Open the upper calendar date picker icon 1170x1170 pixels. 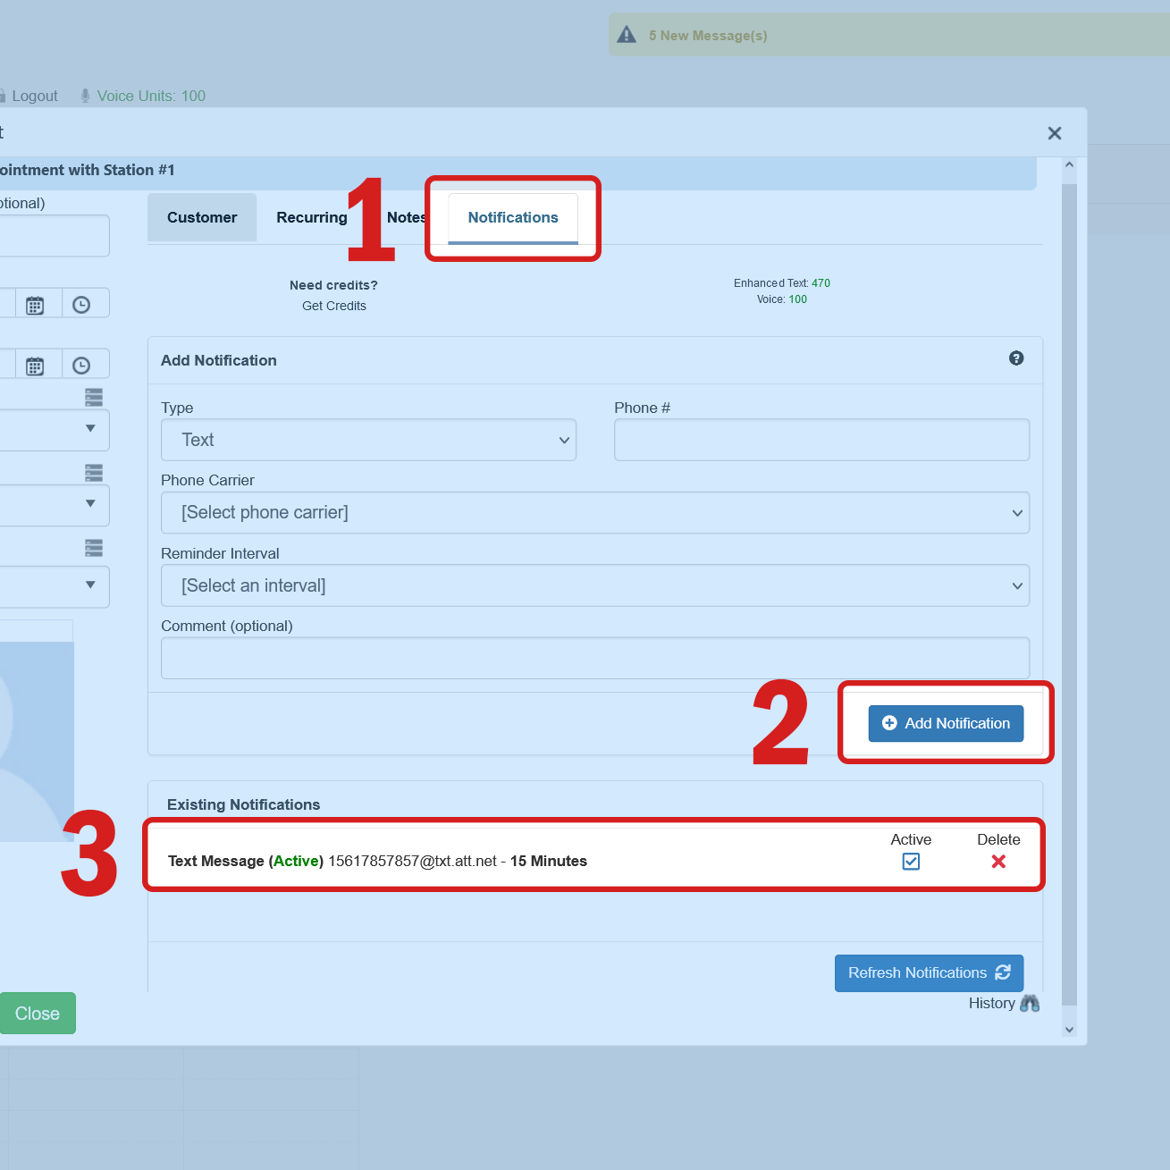pos(35,305)
